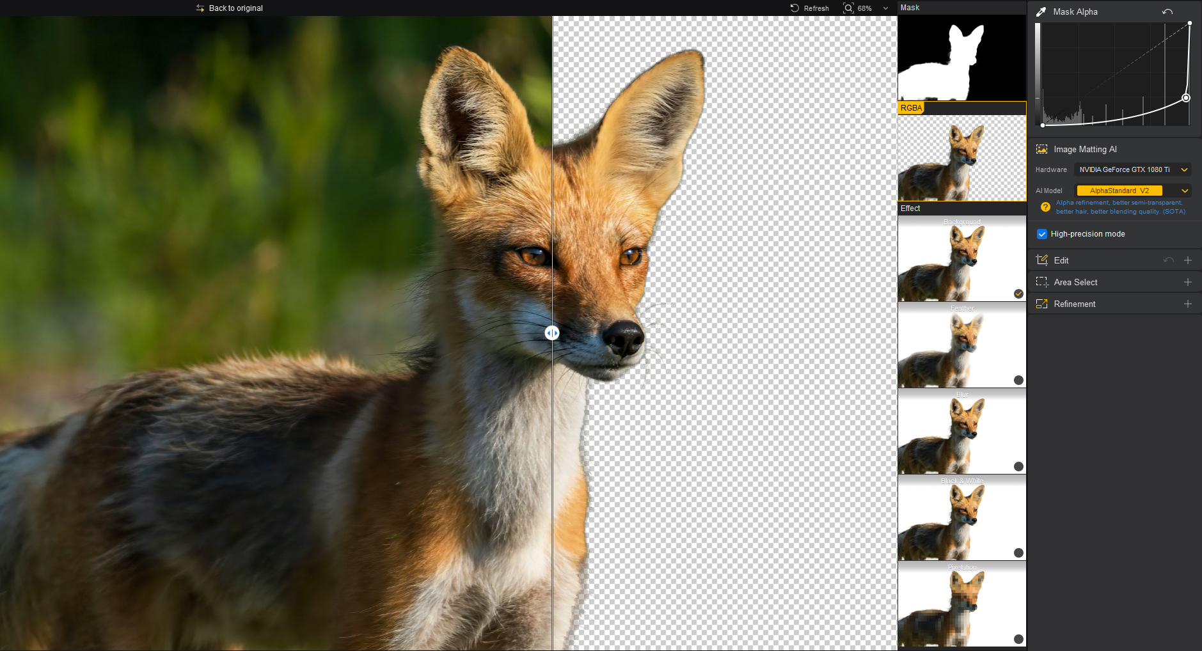Reset Mask Alpha curve with undo arrow
This screenshot has height=651, width=1202.
[x=1167, y=12]
